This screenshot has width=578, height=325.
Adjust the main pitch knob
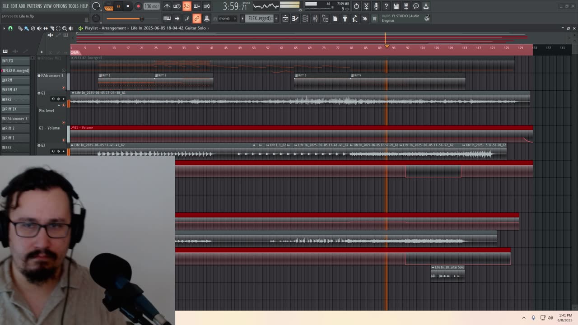(x=96, y=19)
